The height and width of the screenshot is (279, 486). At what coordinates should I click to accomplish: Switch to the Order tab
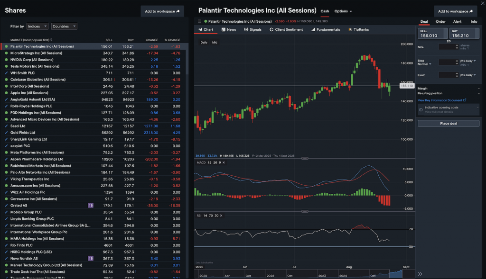tap(440, 21)
